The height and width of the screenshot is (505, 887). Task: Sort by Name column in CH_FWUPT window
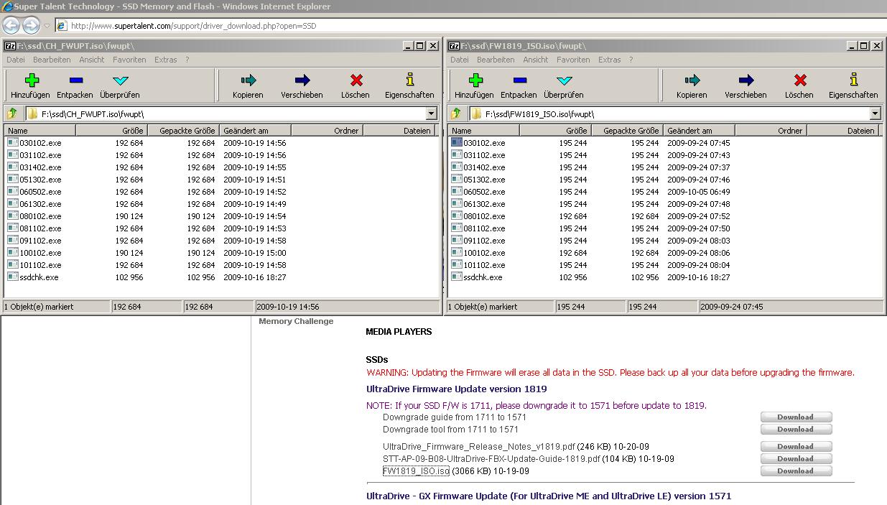(x=40, y=131)
